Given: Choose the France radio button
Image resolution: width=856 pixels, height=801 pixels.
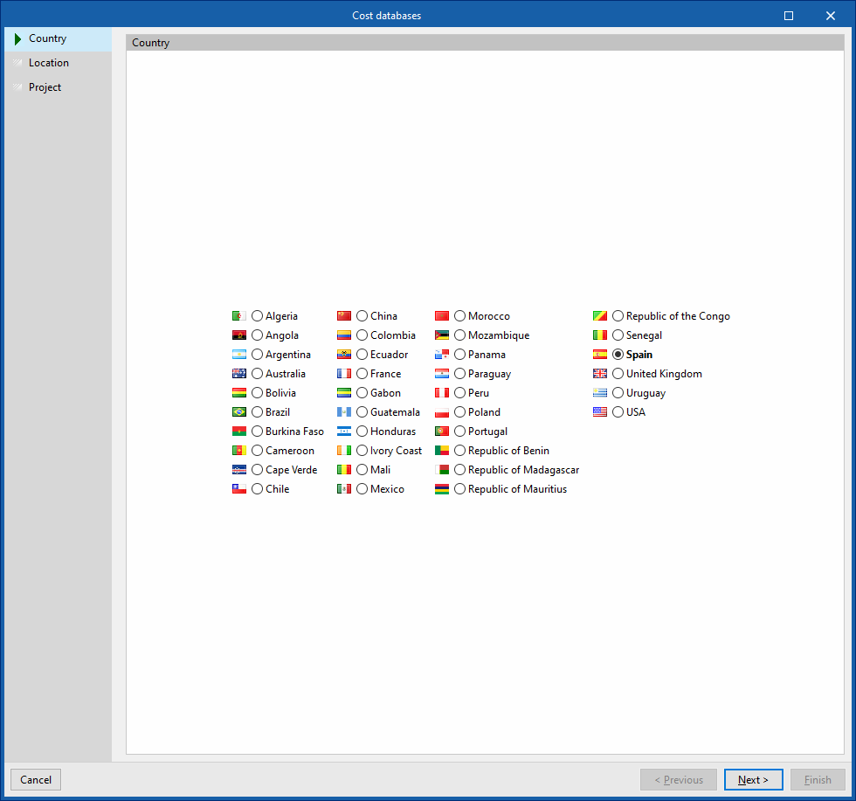Looking at the screenshot, I should (x=362, y=374).
